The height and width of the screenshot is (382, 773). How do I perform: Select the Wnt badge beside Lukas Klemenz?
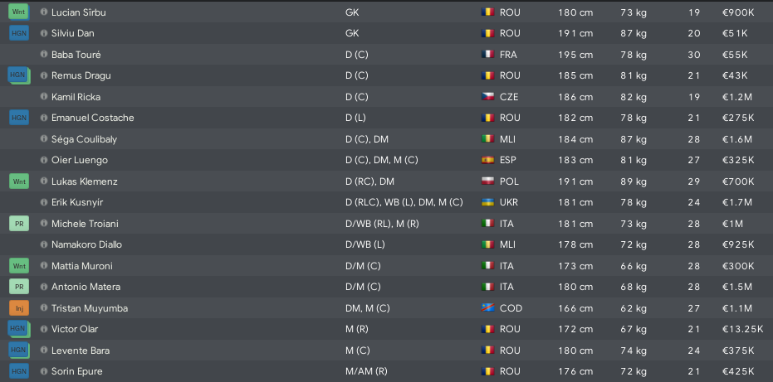(x=19, y=181)
